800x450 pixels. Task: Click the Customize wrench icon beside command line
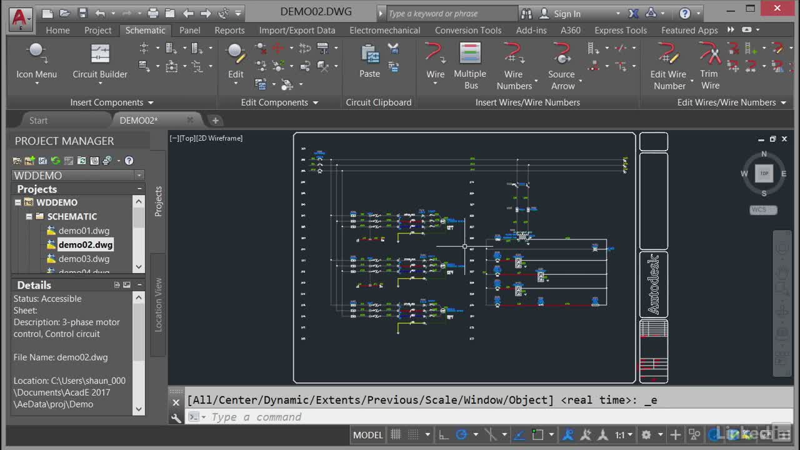click(x=176, y=417)
